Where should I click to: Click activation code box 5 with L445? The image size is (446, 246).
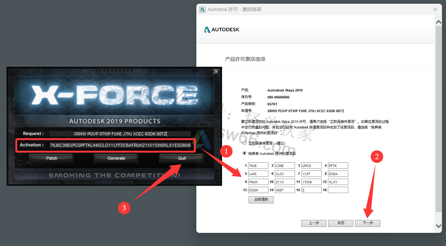(258, 174)
